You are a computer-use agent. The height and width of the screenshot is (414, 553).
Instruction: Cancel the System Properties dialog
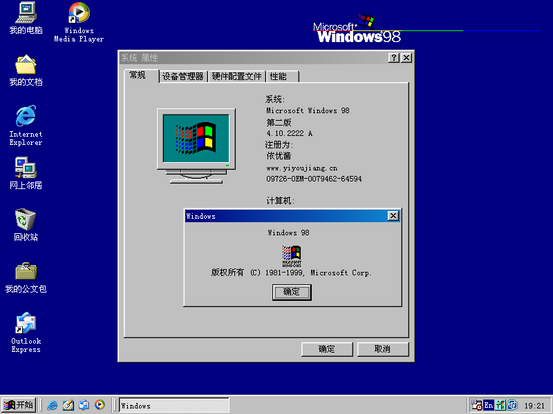(x=382, y=348)
